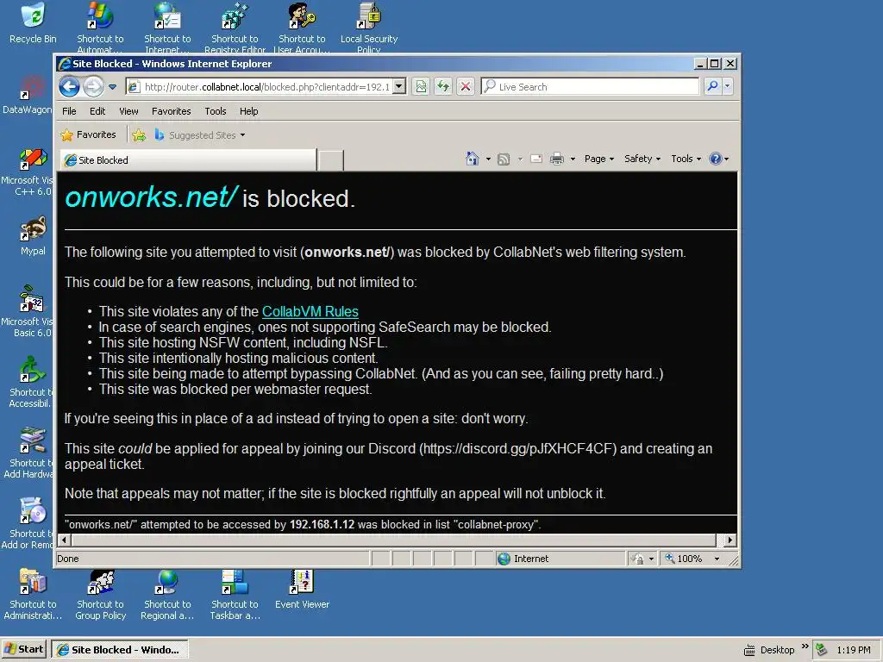This screenshot has height=662, width=883.
Task: Click Site Blocked taskbar button
Action: (119, 650)
